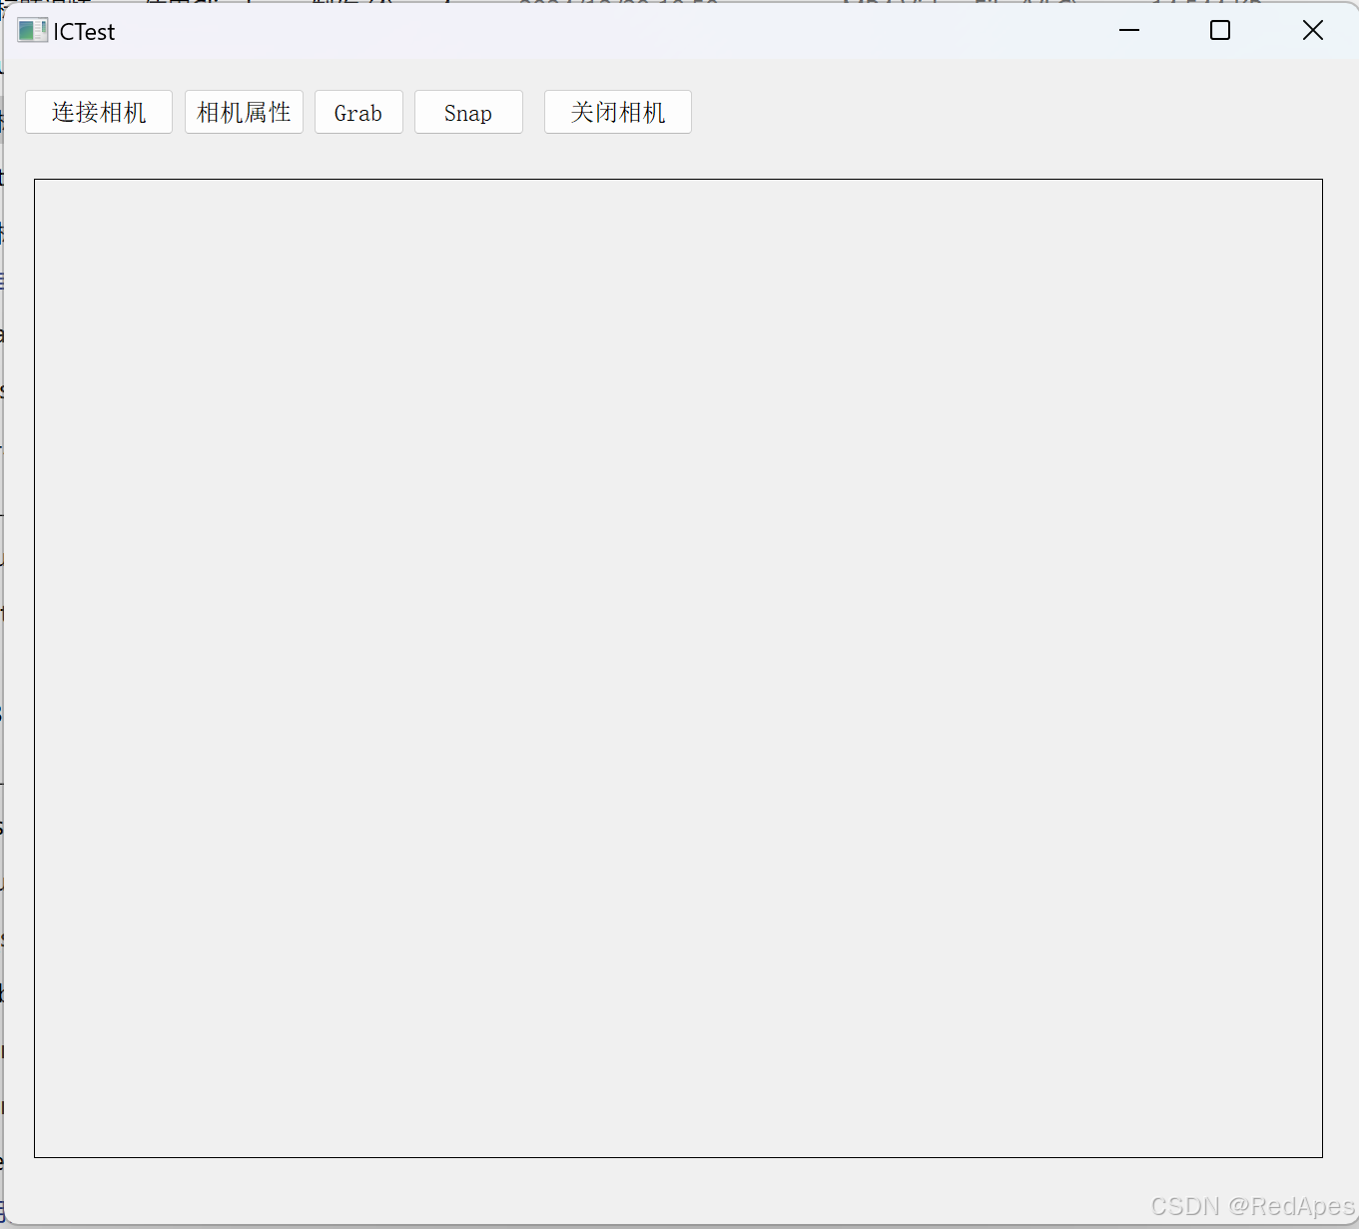Screen dimensions: 1359x1229
Task: Click the ICTest window title text
Action: pos(84,31)
